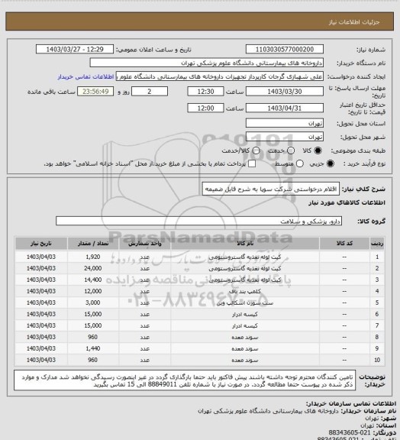Image resolution: width=400 pixels, height=440 pixels.
Task: Click the remaining days field showing 2
Action: (x=150, y=92)
